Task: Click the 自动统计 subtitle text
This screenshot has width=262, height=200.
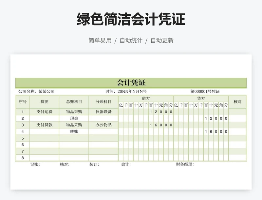Action: point(131,40)
